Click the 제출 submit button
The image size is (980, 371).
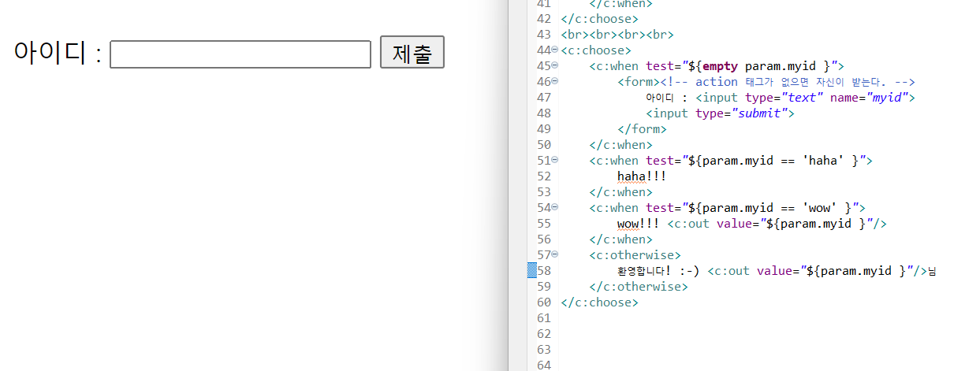point(412,53)
